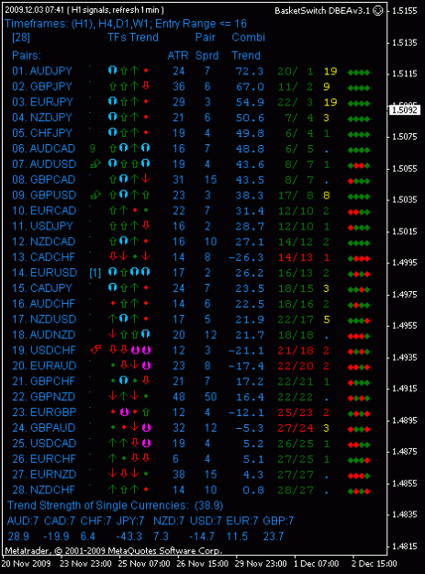Click ATR value 48 in GBPNZD row
425x574 pixels.
(178, 397)
